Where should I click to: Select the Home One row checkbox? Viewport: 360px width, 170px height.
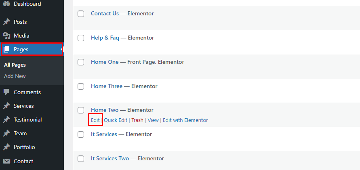click(x=81, y=62)
